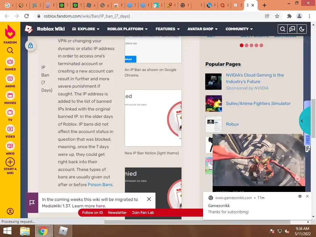Open the taskbar clock showing 9:36 AM

302,231
